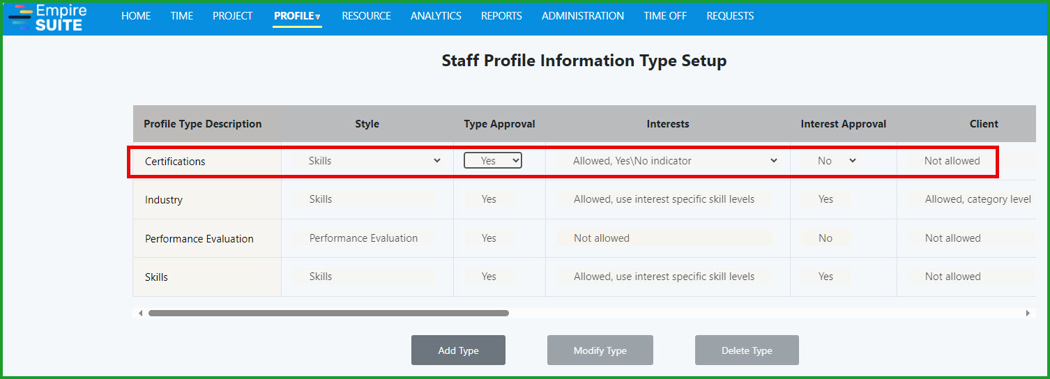
Task: Click the horizontal scrollbar left arrow
Action: pos(140,314)
